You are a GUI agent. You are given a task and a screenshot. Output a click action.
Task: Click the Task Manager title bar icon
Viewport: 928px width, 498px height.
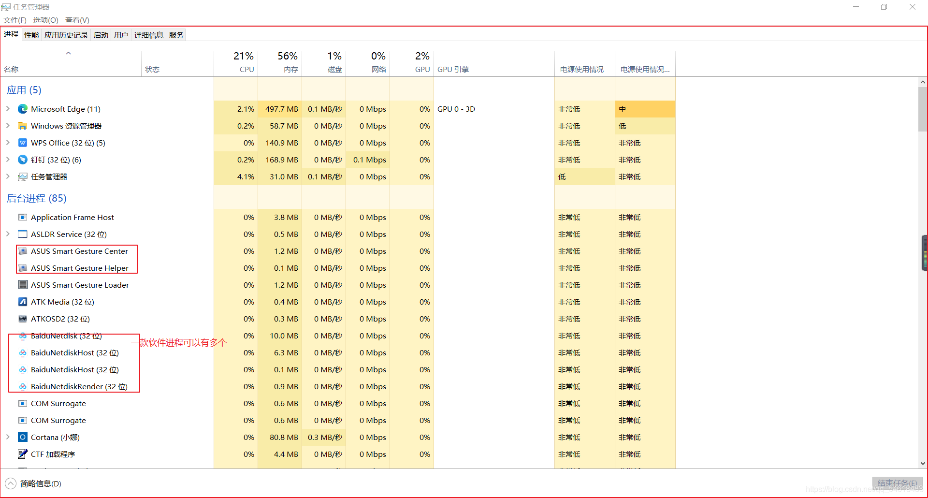pyautogui.click(x=6, y=7)
